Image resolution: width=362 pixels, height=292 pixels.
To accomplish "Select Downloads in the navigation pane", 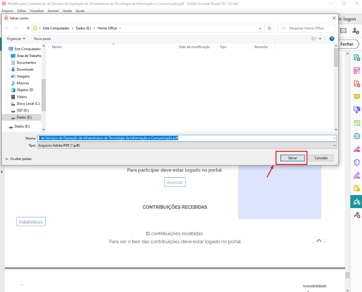I will [25, 69].
